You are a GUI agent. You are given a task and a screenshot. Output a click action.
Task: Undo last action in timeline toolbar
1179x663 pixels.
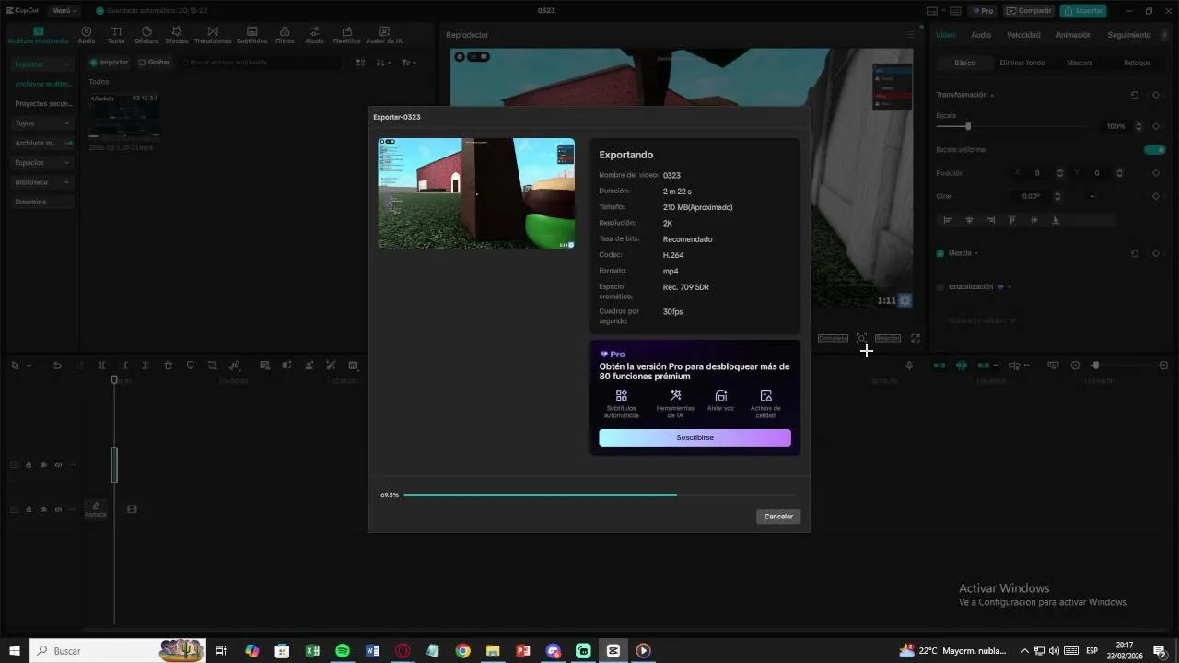pyautogui.click(x=57, y=366)
